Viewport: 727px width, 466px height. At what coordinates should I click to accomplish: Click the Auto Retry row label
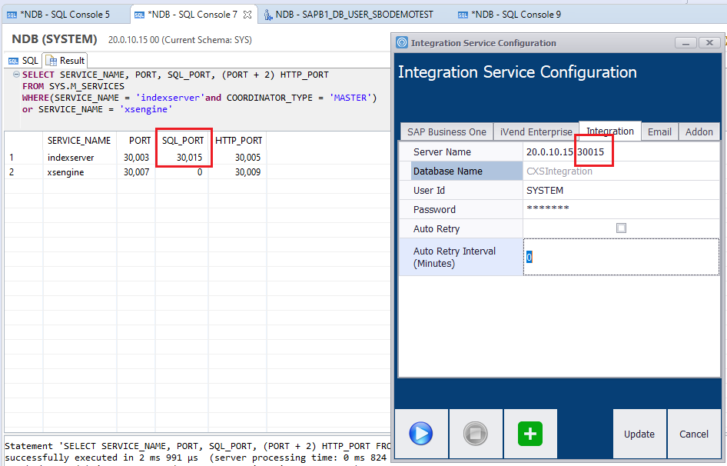(x=437, y=229)
